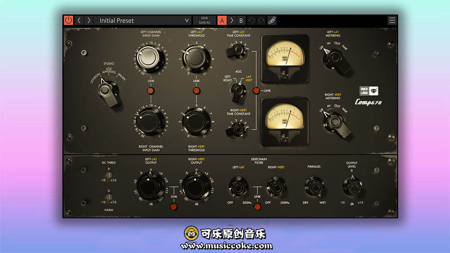
Task: Click Right-Vert VU meter
Action: tap(285, 122)
